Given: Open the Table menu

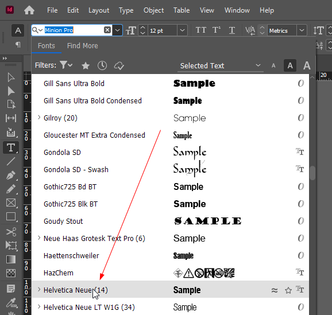Looking at the screenshot, I should (x=182, y=10).
